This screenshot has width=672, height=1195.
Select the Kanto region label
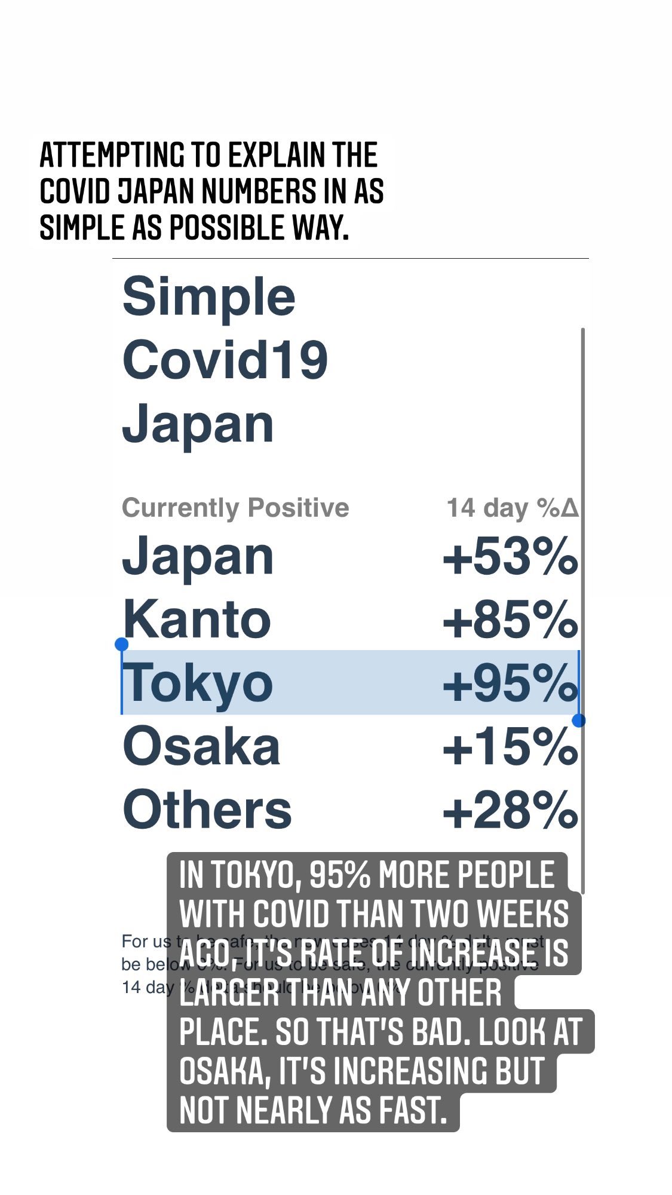point(197,620)
